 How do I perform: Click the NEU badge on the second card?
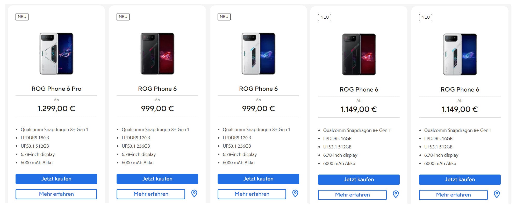coord(123,17)
